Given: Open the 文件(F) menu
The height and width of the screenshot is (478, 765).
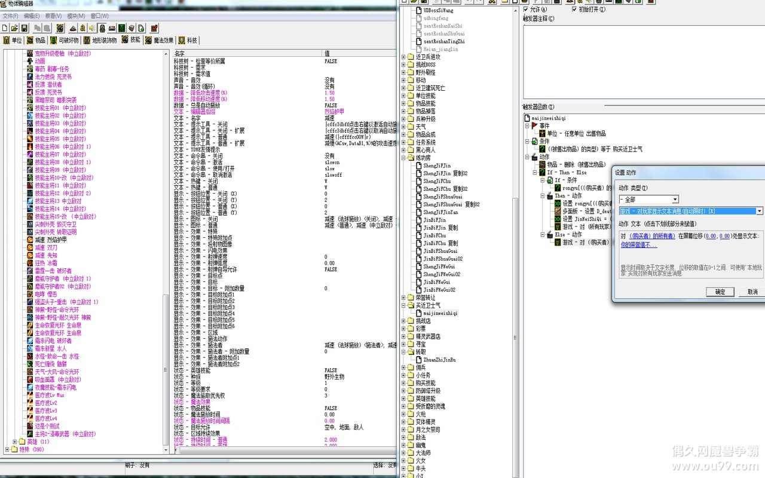Looking at the screenshot, I should click(10, 16).
